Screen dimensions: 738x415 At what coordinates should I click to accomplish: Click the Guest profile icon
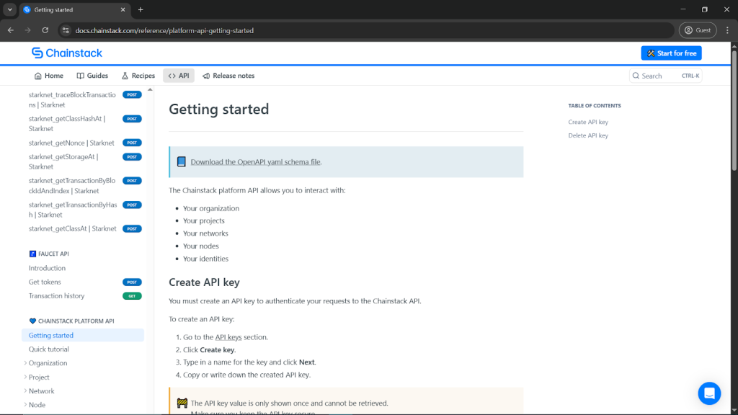coord(698,30)
